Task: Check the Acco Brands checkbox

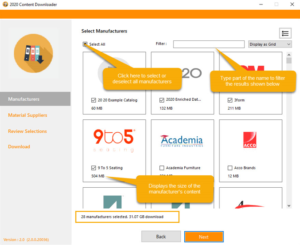Action: coord(230,168)
